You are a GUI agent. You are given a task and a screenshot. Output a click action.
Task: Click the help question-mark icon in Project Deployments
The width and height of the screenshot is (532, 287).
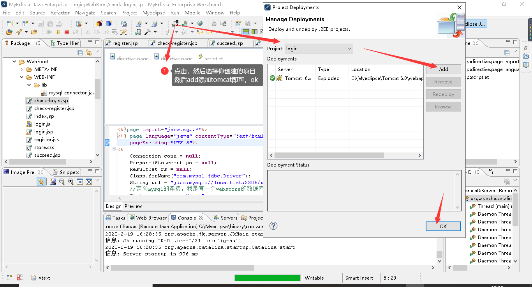pos(273,226)
